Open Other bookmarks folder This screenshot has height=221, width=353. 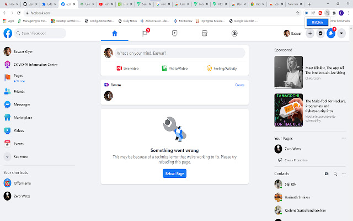(340, 21)
